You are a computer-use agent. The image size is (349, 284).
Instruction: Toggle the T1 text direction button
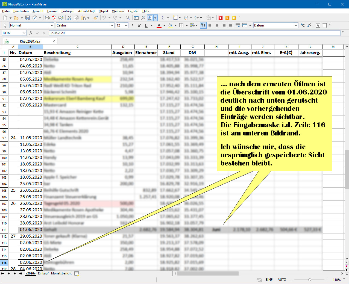point(203,25)
